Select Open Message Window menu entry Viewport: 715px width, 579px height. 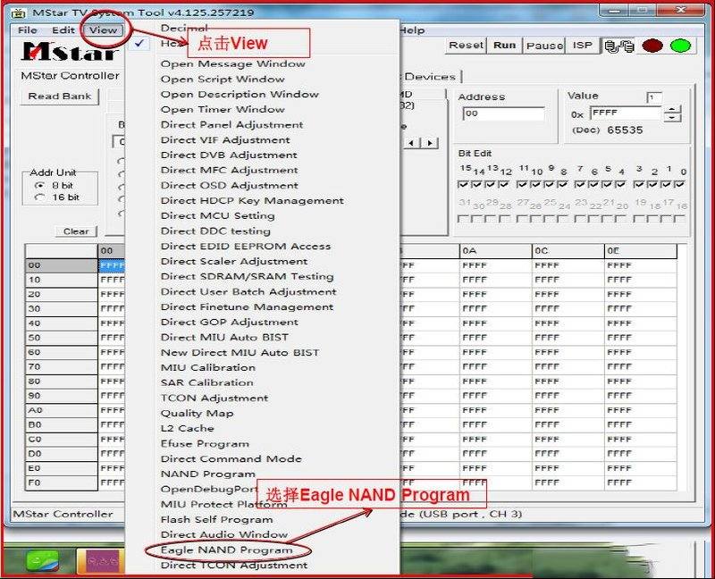tap(233, 63)
